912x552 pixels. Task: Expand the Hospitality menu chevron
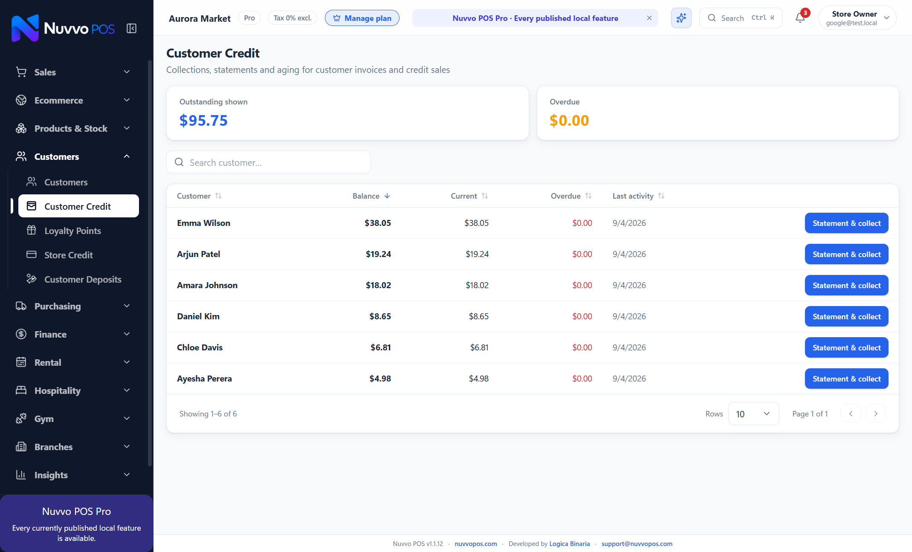[127, 390]
